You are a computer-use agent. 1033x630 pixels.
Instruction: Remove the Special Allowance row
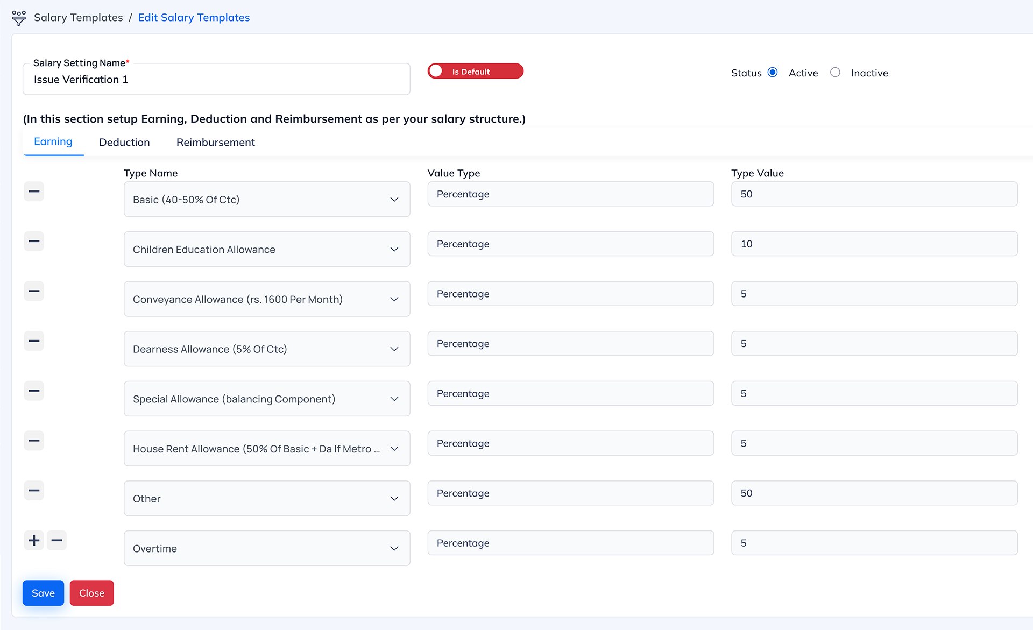[x=34, y=391]
